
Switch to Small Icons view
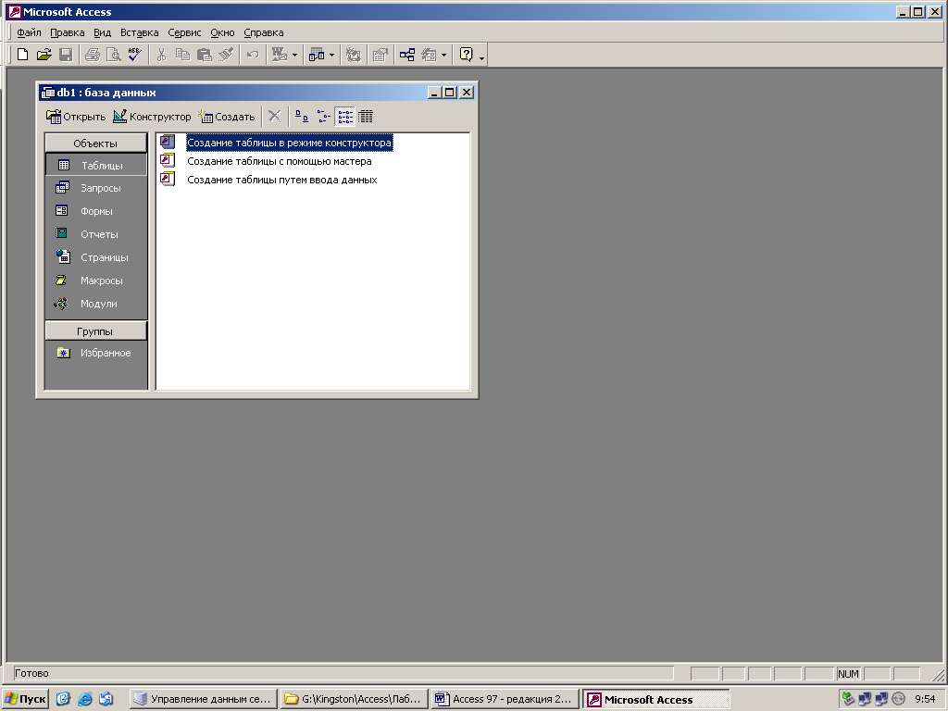[323, 116]
